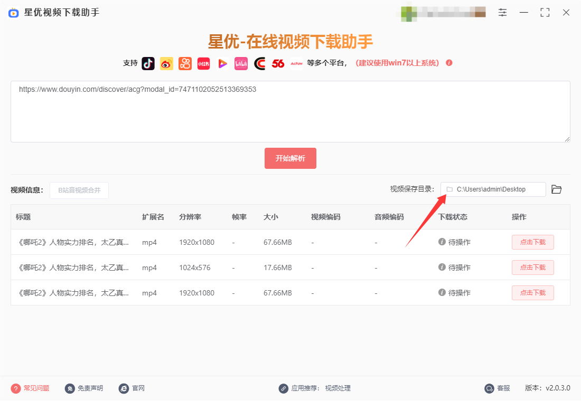
Task: Click the colorful play-triangle platform icon
Action: coord(222,64)
